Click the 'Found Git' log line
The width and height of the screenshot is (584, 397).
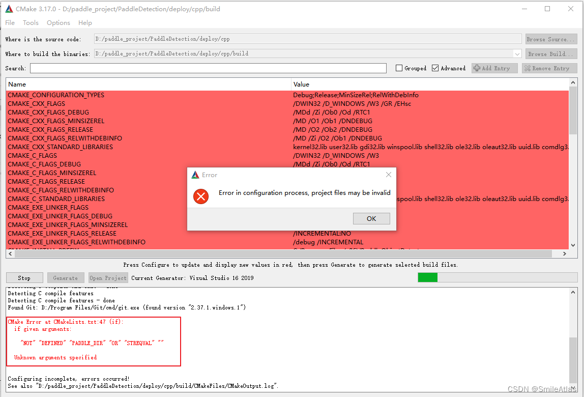(127, 307)
